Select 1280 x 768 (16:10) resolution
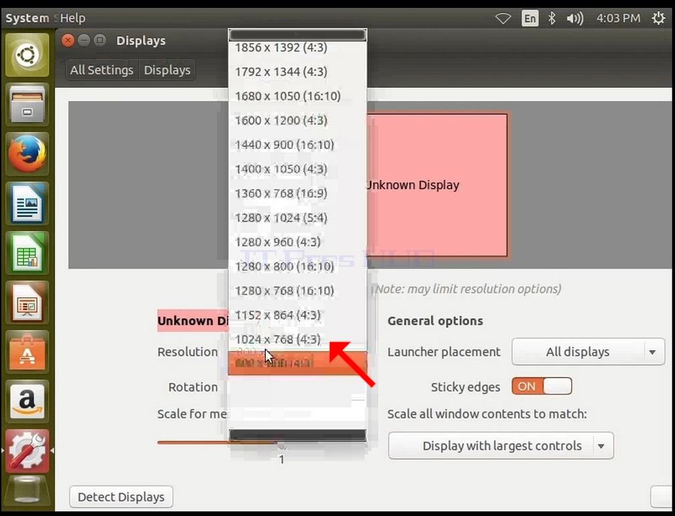 click(298, 291)
